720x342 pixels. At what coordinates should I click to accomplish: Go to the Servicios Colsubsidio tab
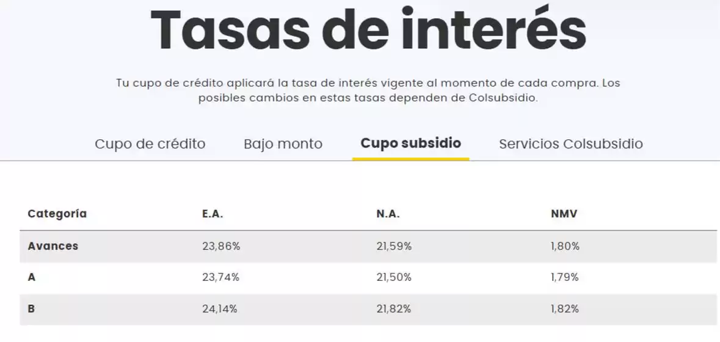pyautogui.click(x=570, y=144)
